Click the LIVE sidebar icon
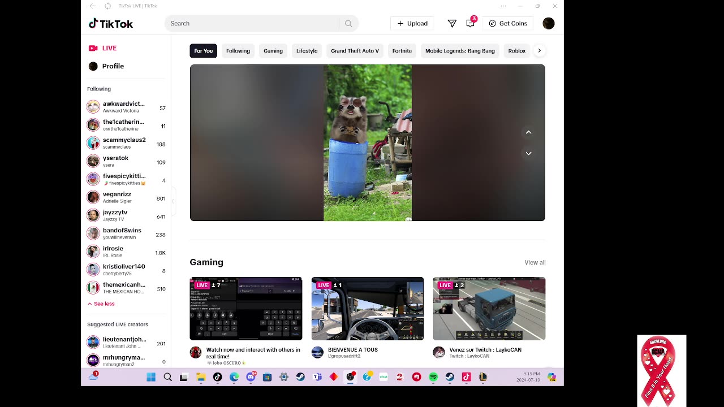 pyautogui.click(x=93, y=48)
